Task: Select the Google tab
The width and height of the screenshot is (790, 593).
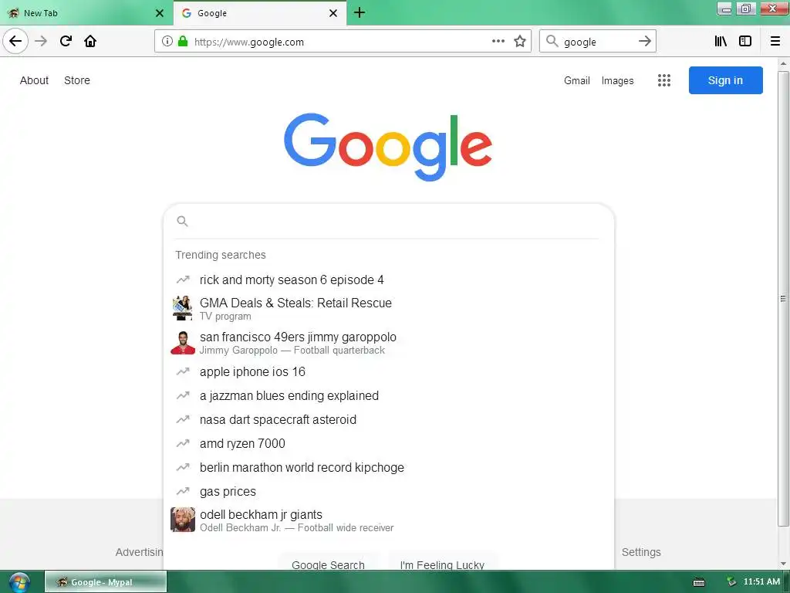Action: point(260,13)
